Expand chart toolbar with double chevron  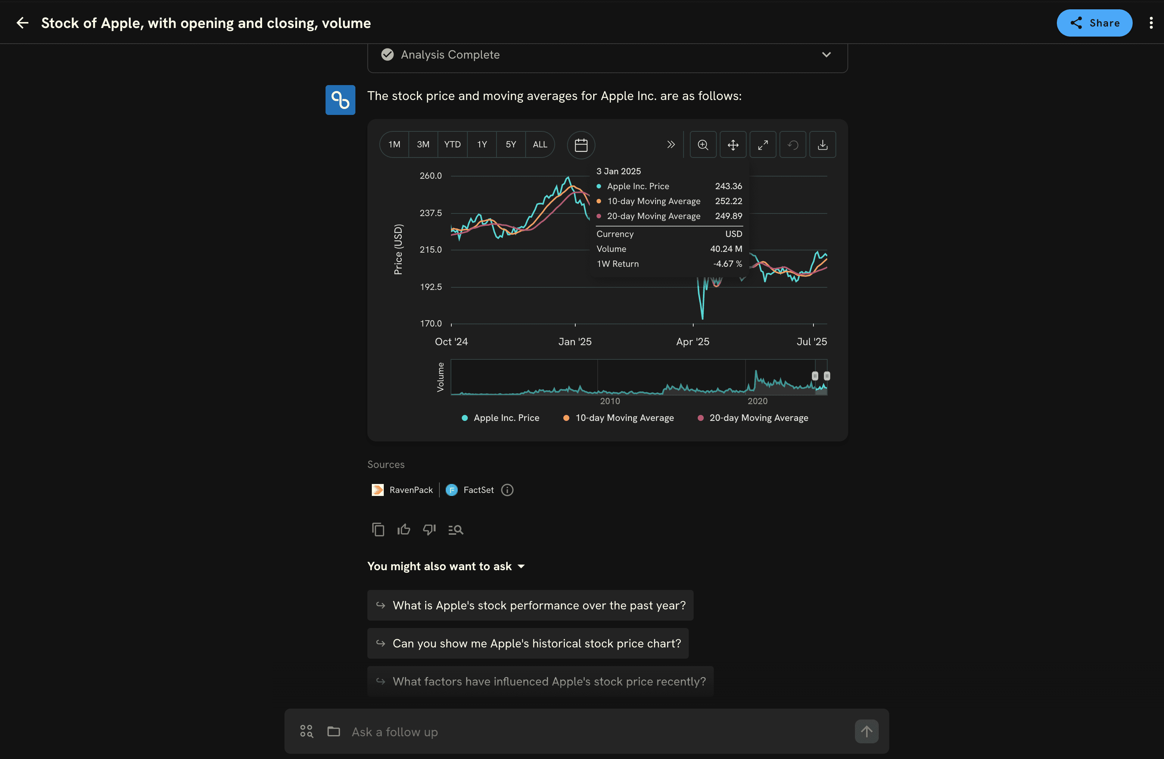point(670,145)
